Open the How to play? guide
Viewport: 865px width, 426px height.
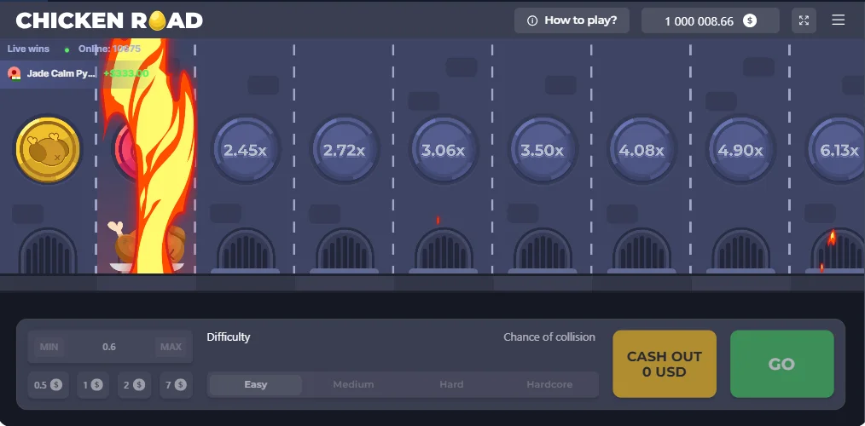572,20
